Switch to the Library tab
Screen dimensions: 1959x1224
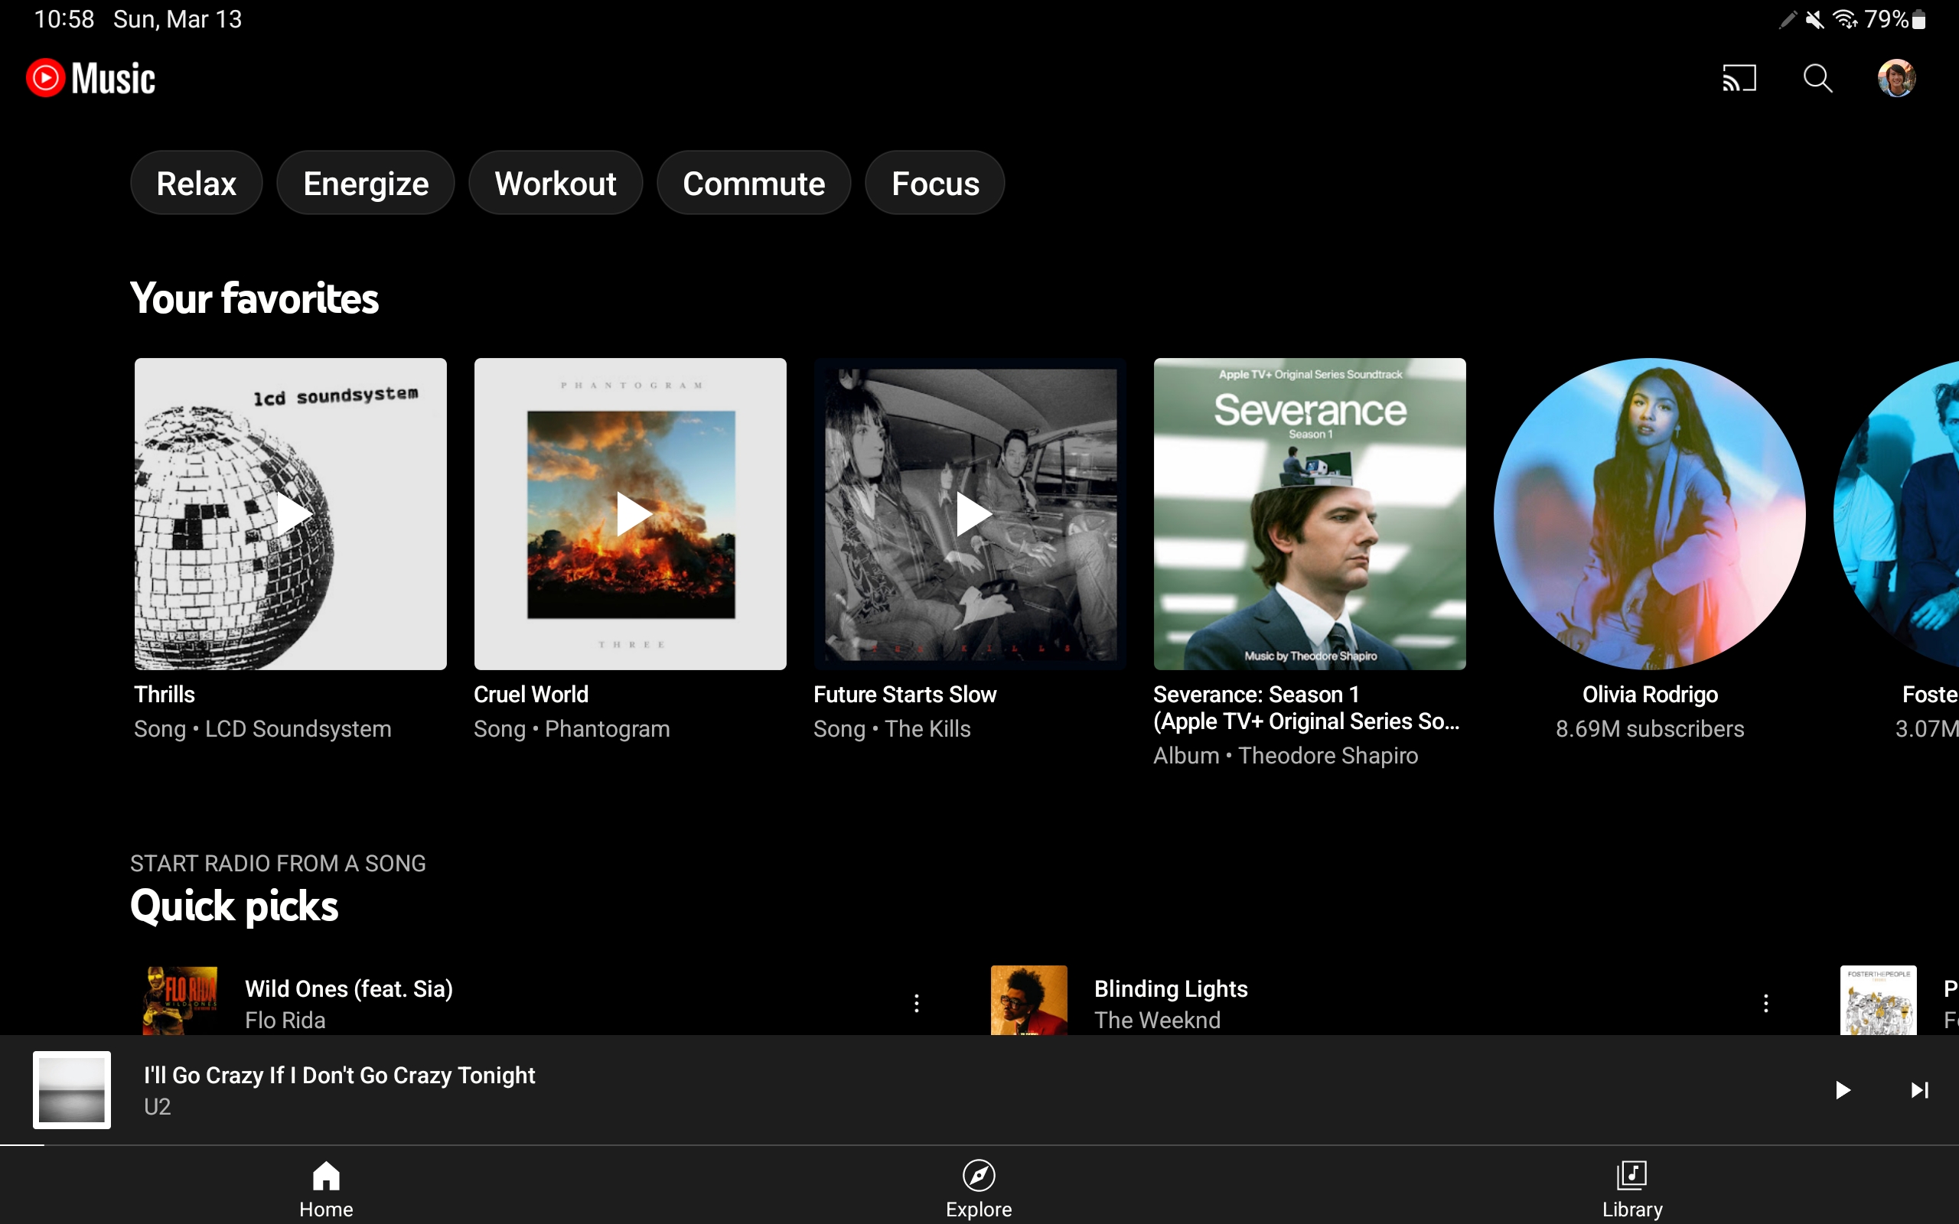coord(1632,1187)
